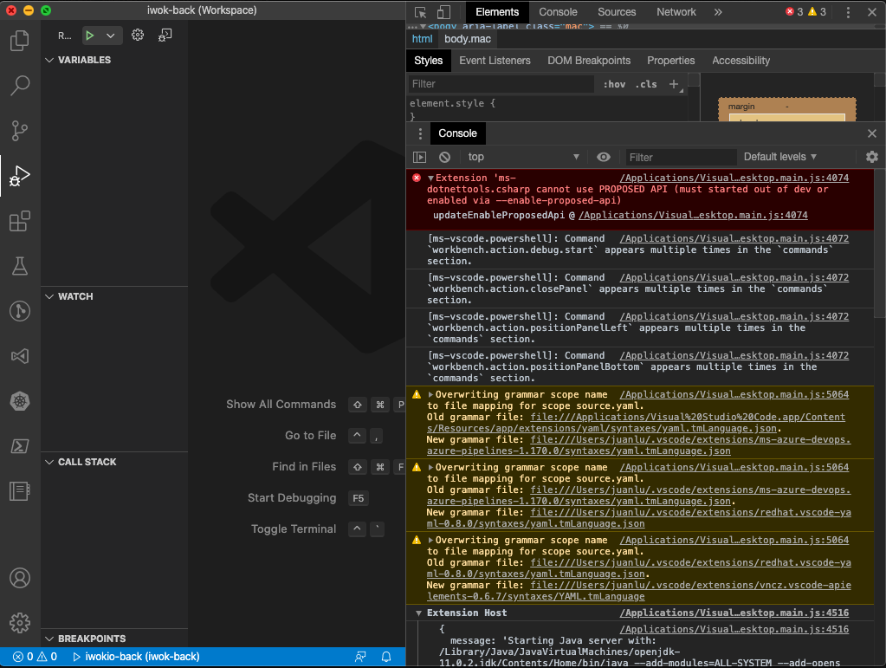Click the DevTools error count badge
886x668 pixels.
pos(794,12)
